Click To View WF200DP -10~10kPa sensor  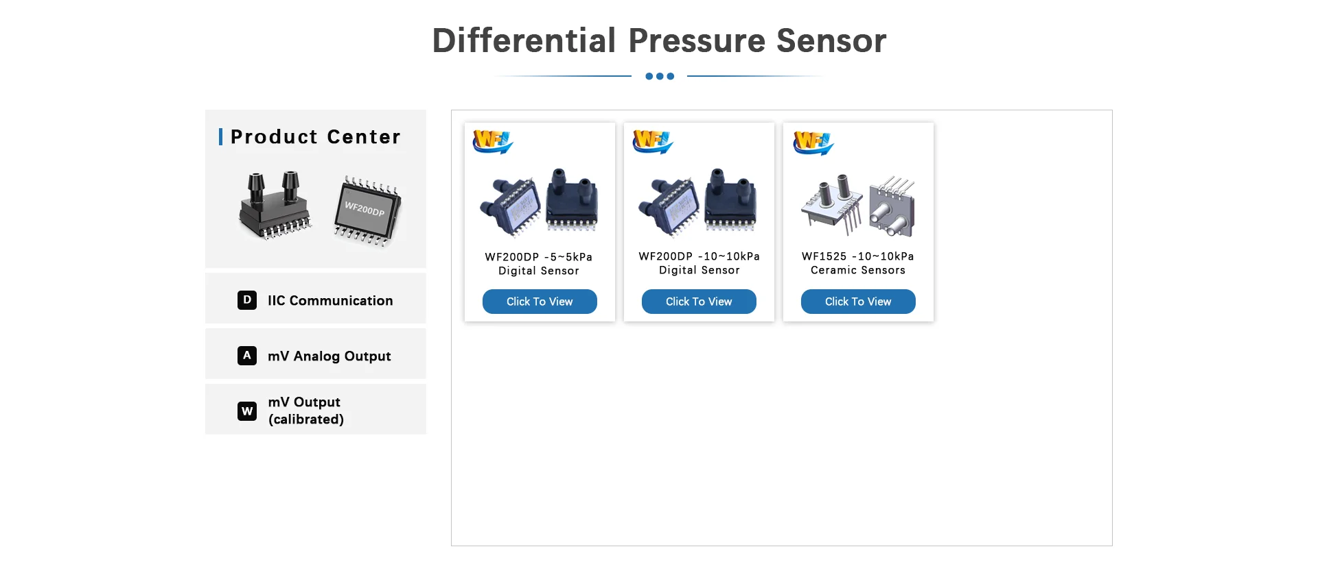pyautogui.click(x=699, y=302)
